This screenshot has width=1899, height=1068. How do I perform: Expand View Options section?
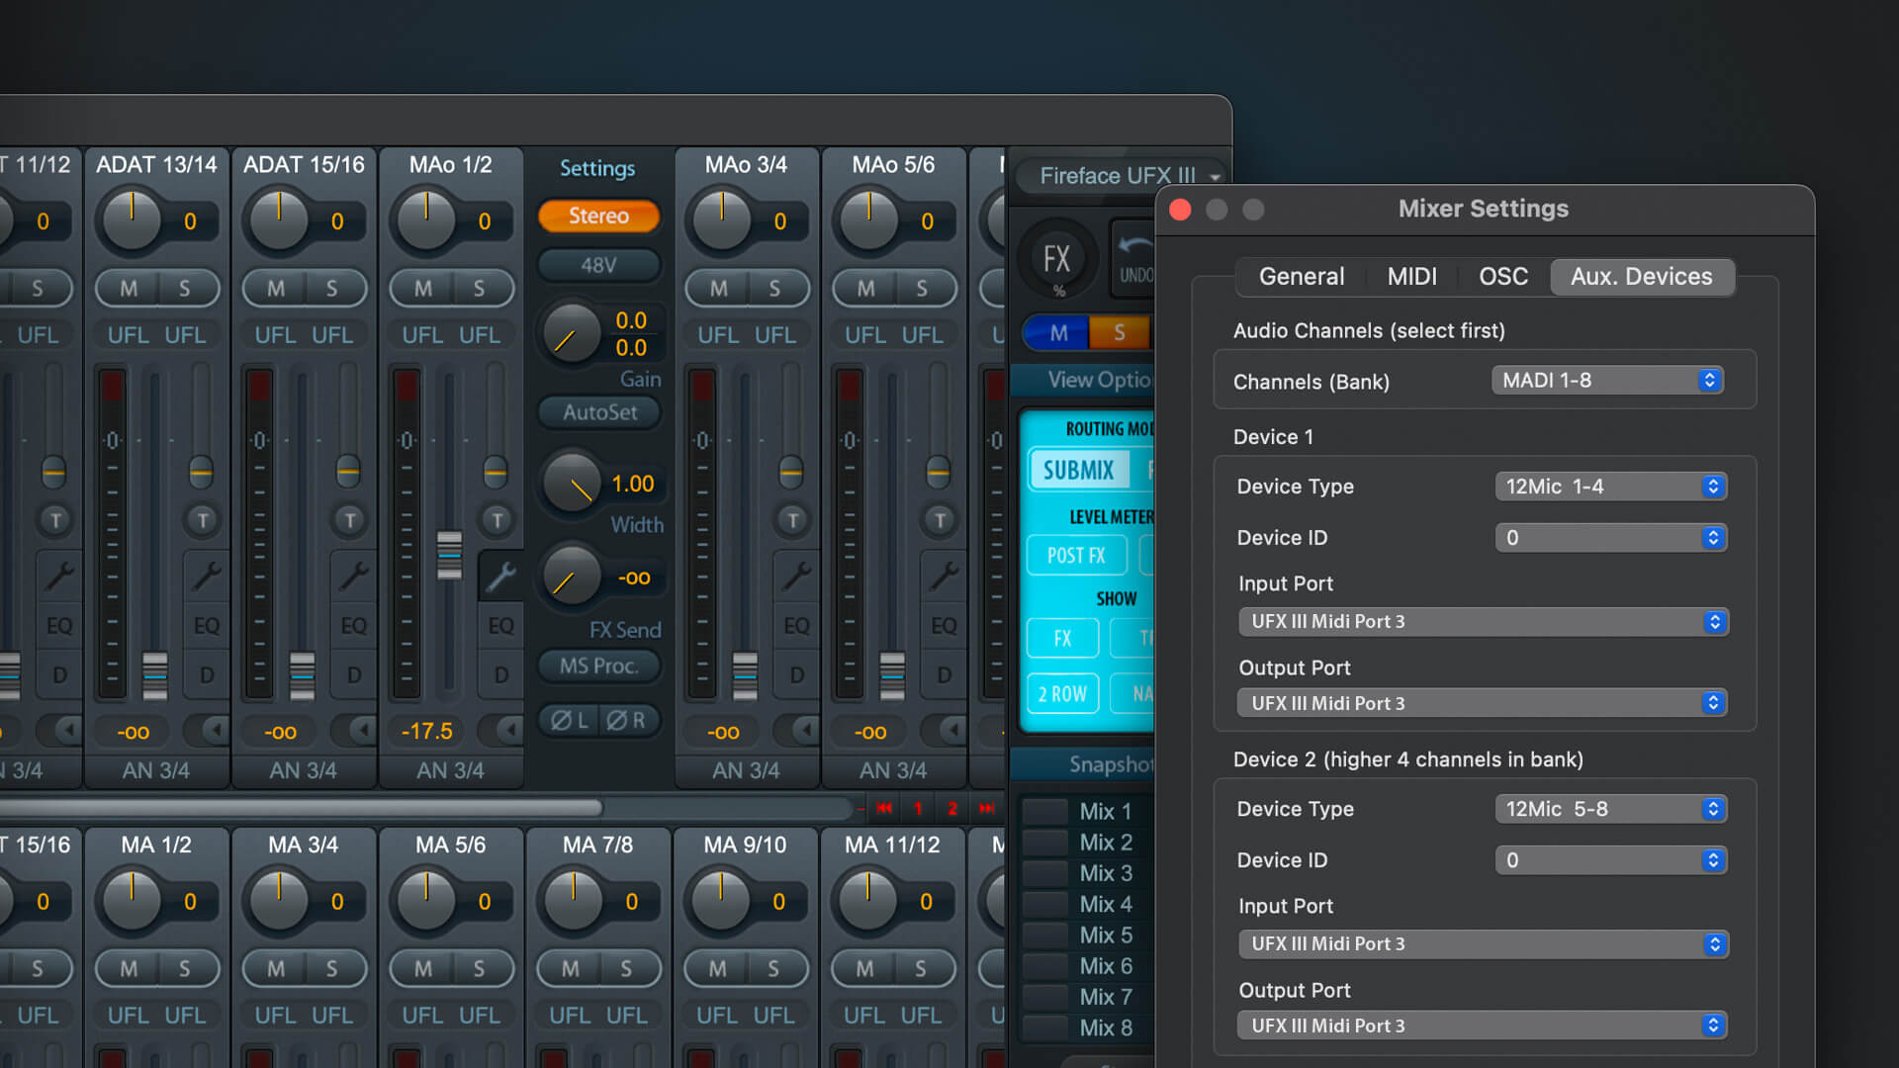coord(1083,380)
